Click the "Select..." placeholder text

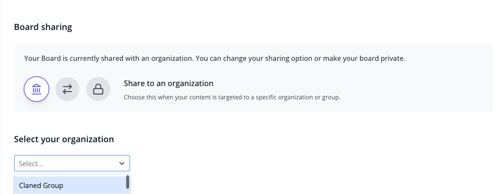point(31,164)
